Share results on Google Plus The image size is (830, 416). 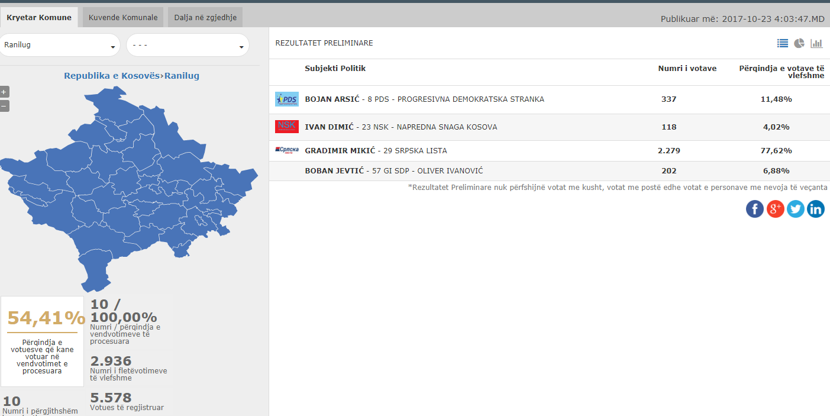click(775, 209)
